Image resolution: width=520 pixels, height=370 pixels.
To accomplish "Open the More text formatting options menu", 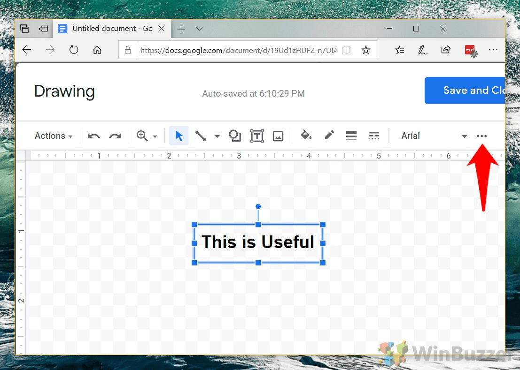I will click(x=481, y=136).
